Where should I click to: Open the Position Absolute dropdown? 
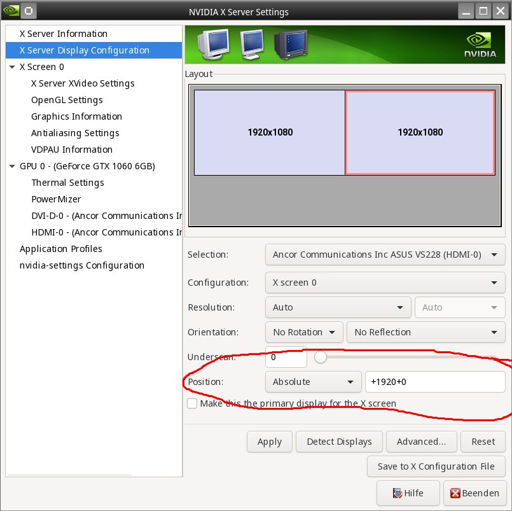click(313, 382)
